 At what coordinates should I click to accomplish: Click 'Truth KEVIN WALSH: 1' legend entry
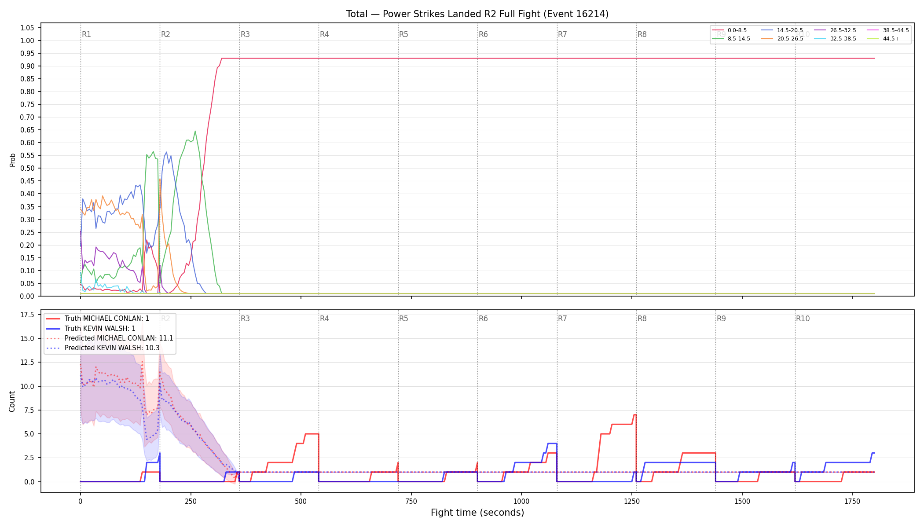point(91,328)
